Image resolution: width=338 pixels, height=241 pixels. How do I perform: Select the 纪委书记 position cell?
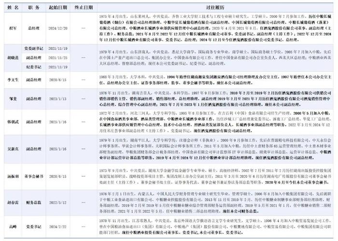click(x=34, y=67)
